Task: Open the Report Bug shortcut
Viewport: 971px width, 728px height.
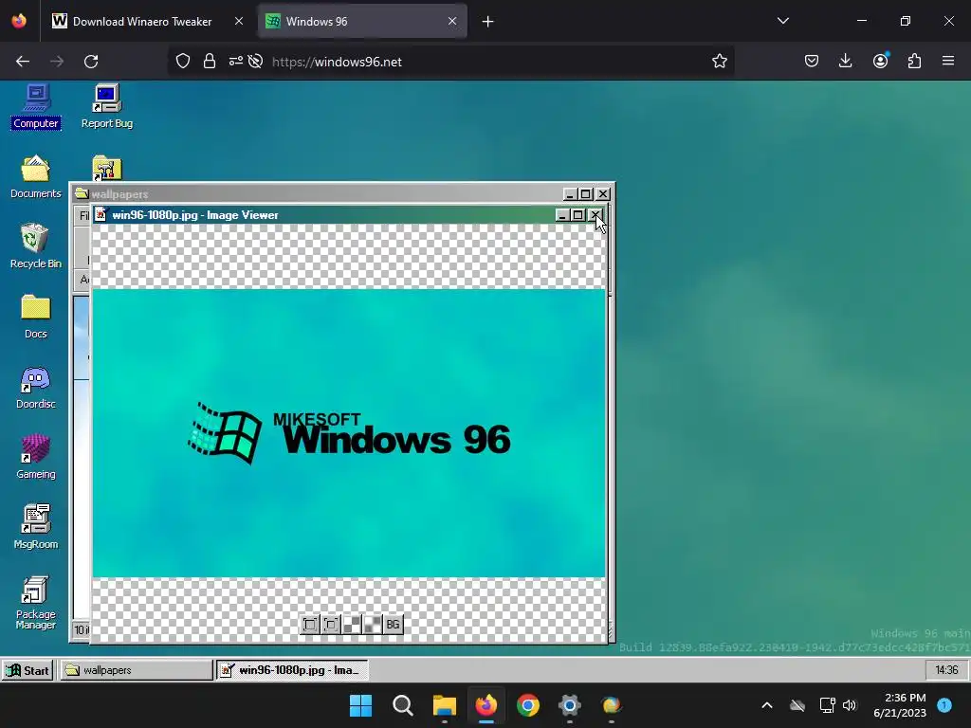Action: pos(106,106)
